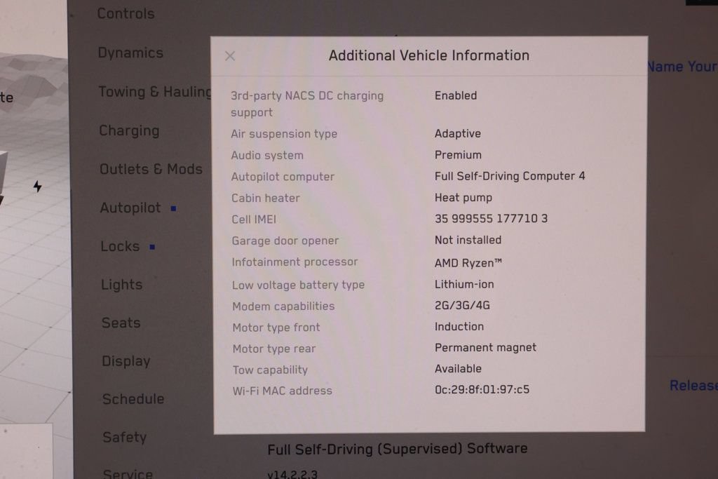Select Full Self-Driving Computer 4 value
718x479 pixels.
coord(510,176)
